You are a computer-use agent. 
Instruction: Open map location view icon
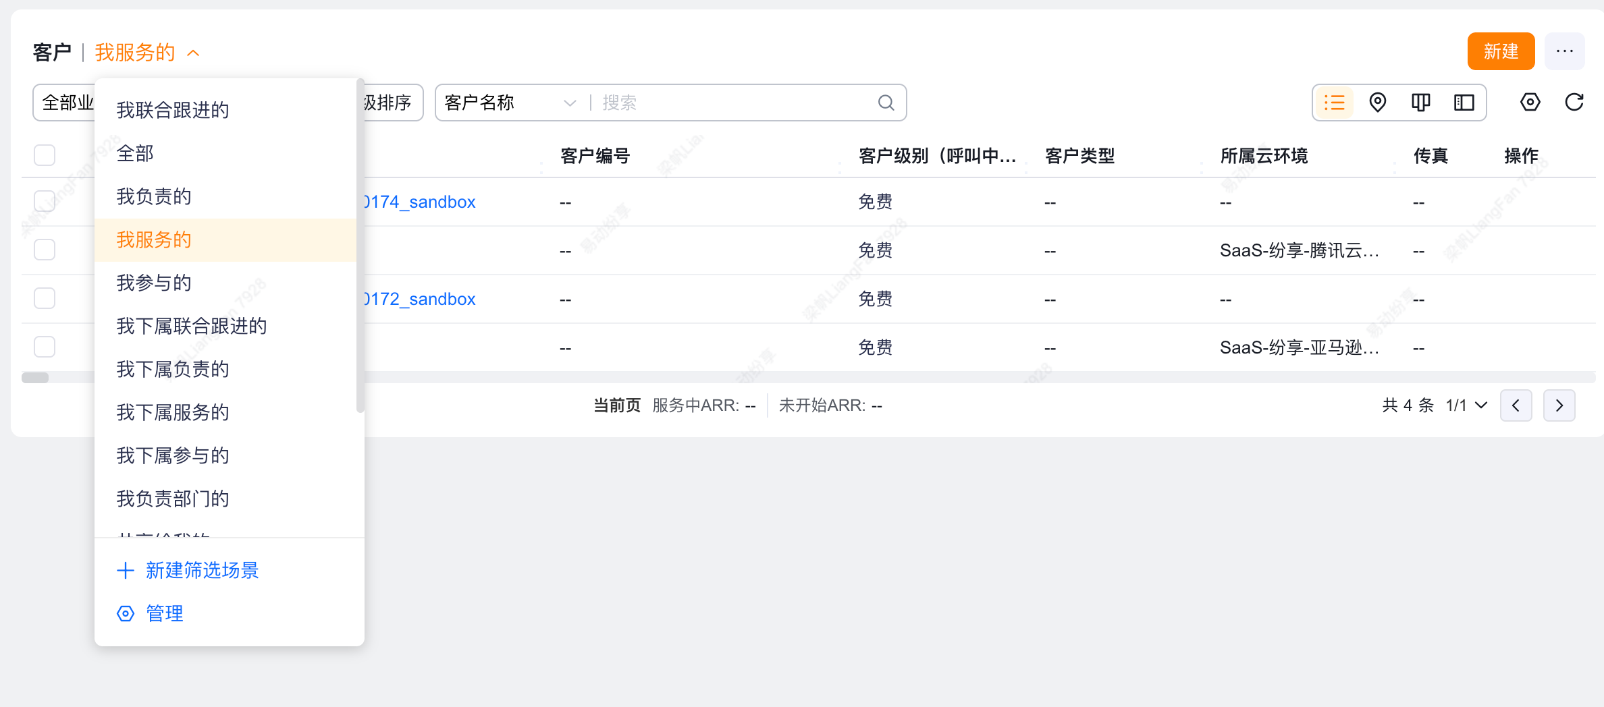pos(1377,103)
